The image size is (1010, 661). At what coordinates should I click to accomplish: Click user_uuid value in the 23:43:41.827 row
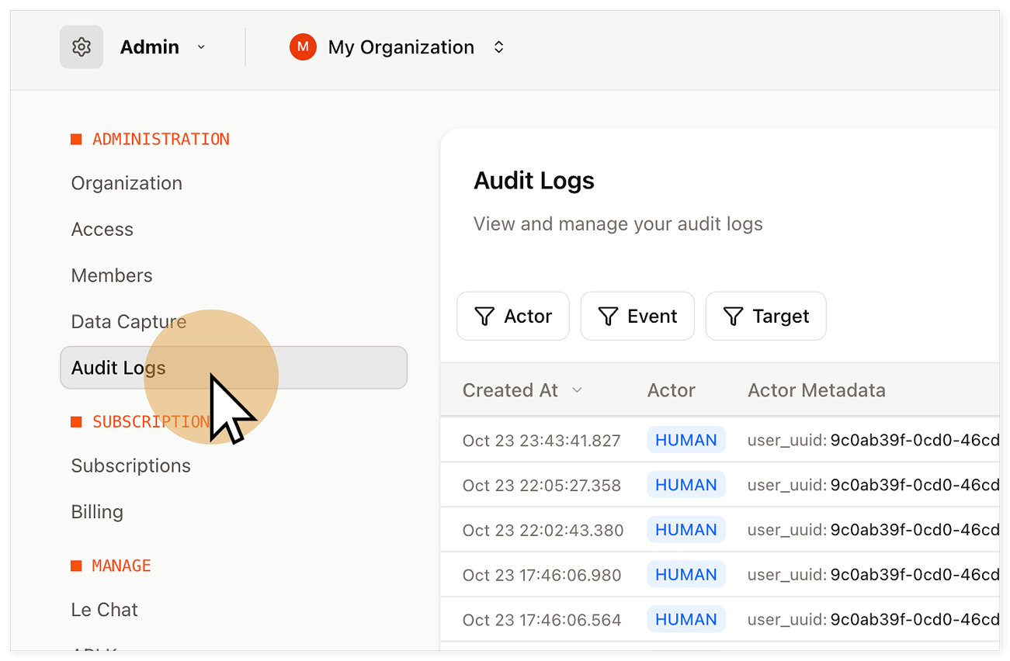pos(915,441)
